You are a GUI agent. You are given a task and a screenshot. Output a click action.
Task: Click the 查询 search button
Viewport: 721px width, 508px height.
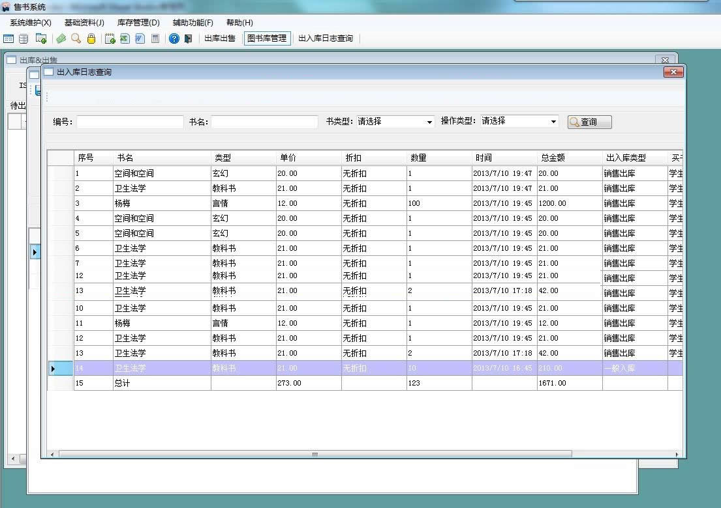pos(589,122)
